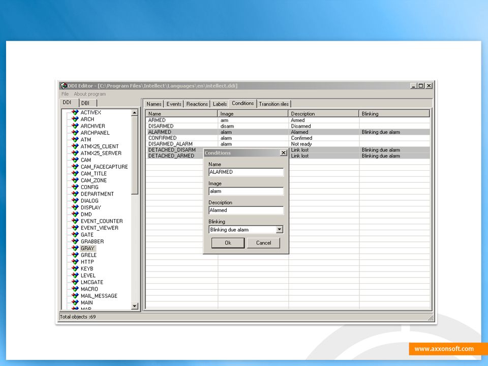Click the ATMX25_CLIENT object icon

pos(75,146)
